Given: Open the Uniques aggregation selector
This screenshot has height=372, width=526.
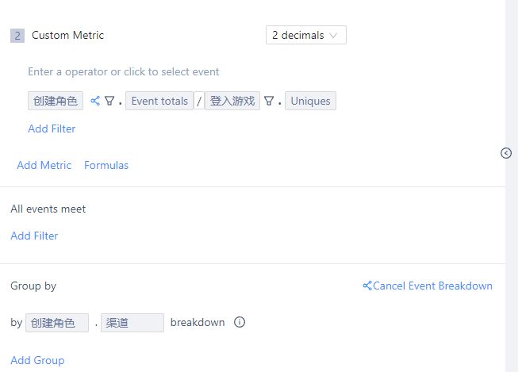Looking at the screenshot, I should click(310, 101).
